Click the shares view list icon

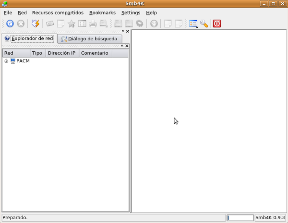(193, 23)
